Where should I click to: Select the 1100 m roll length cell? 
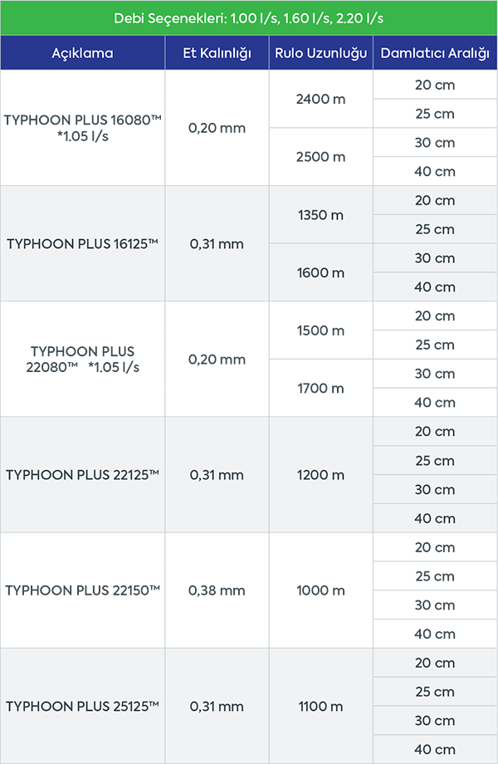click(320, 706)
